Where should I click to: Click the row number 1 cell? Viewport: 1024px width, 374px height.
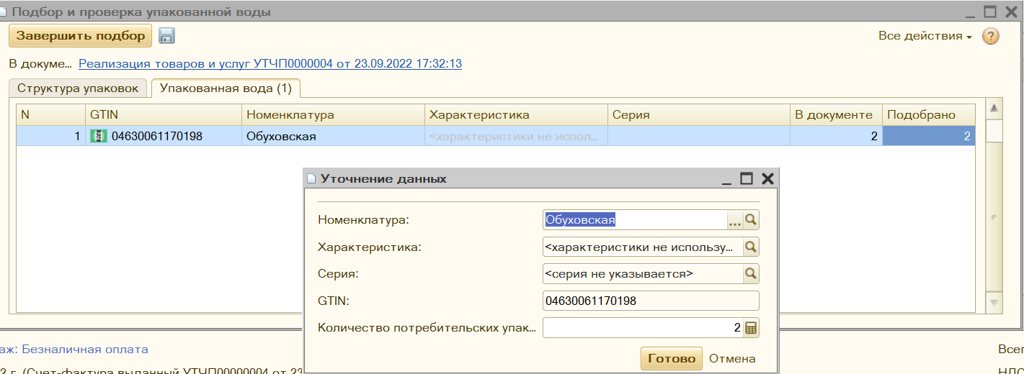pos(51,136)
